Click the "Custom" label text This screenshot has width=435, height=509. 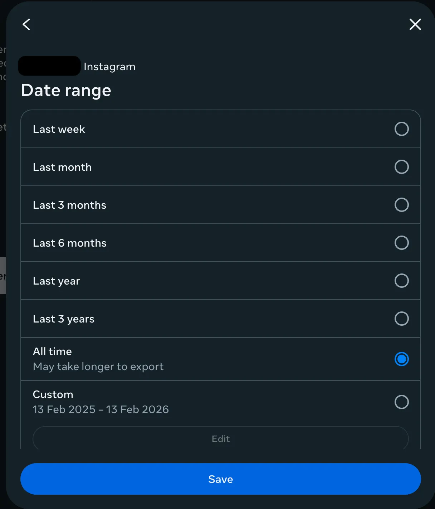53,394
